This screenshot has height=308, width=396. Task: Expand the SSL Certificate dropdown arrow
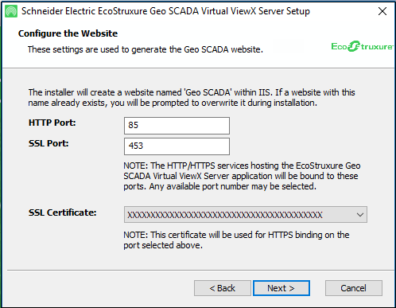tap(359, 215)
